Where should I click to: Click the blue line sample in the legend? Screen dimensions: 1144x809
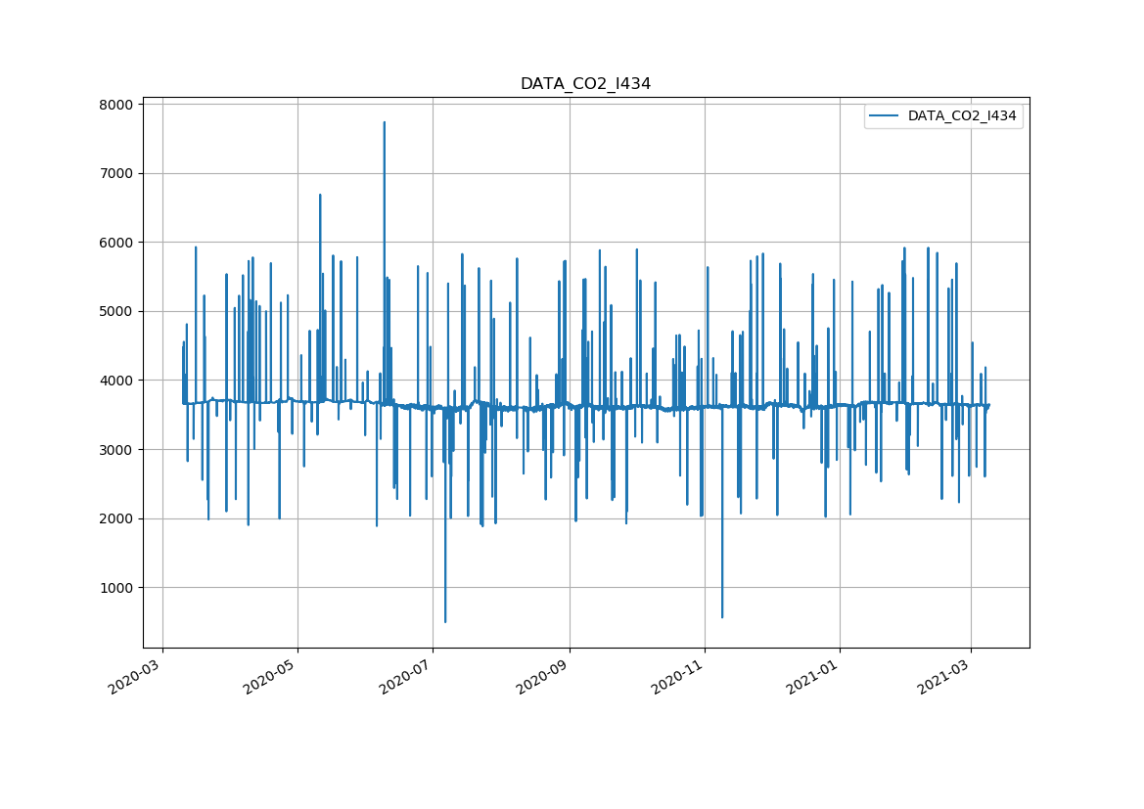tap(885, 116)
